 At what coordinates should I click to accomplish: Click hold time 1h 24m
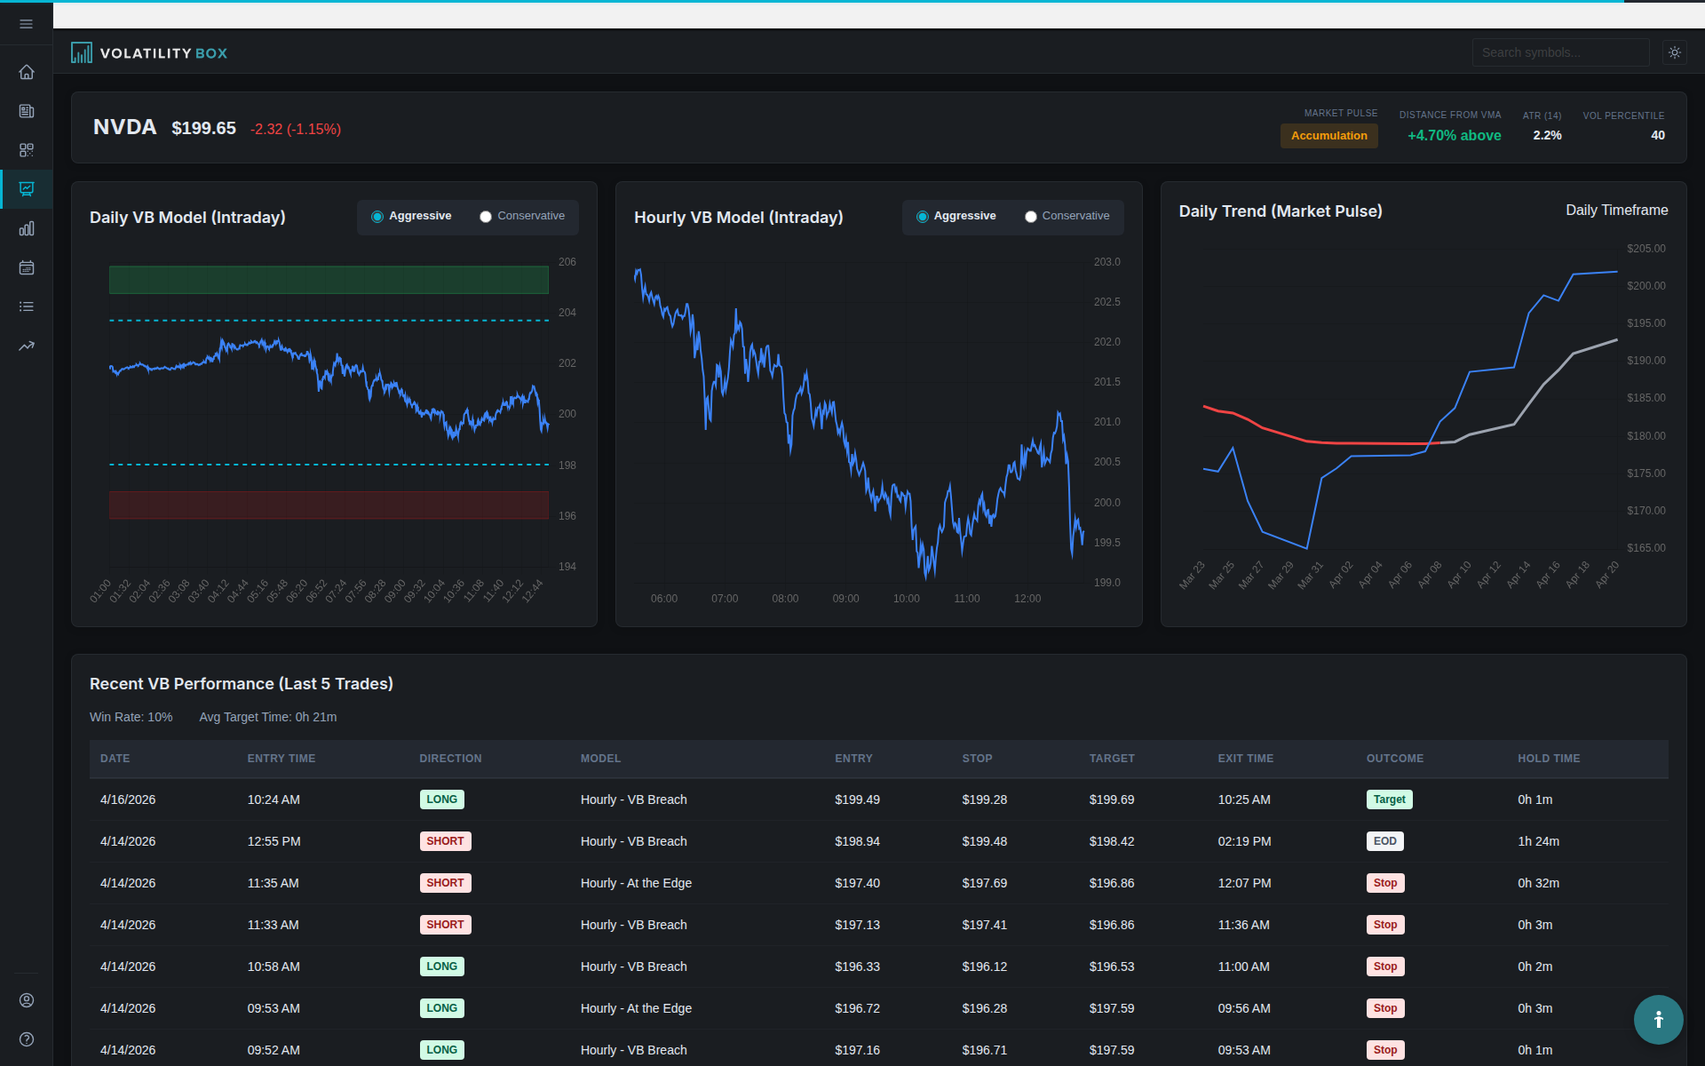click(x=1538, y=841)
